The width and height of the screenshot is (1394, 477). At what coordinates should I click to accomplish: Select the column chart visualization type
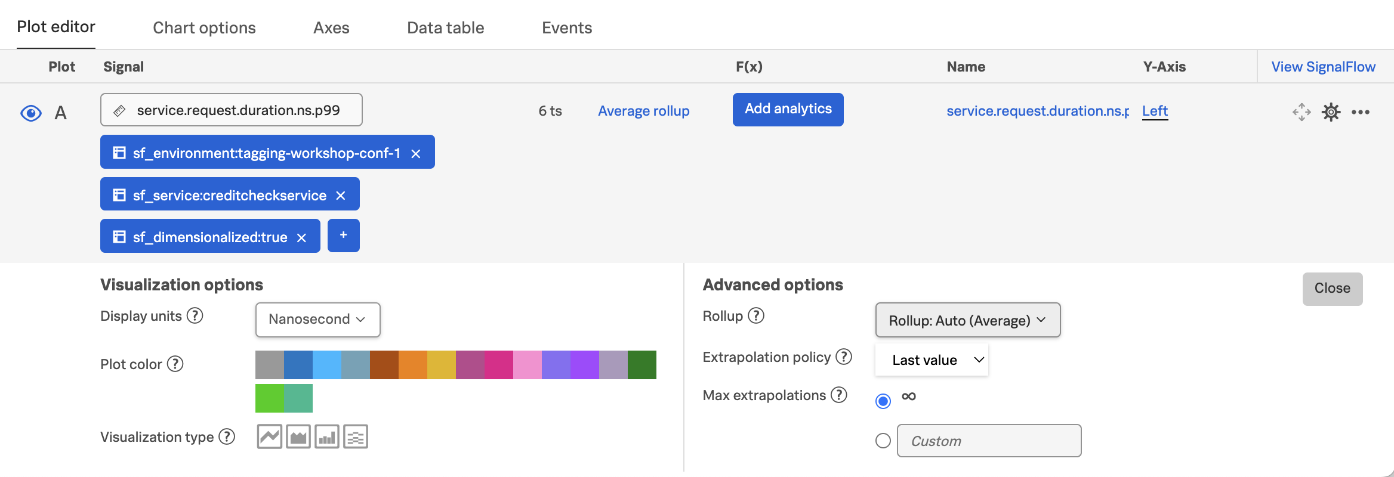pos(326,437)
